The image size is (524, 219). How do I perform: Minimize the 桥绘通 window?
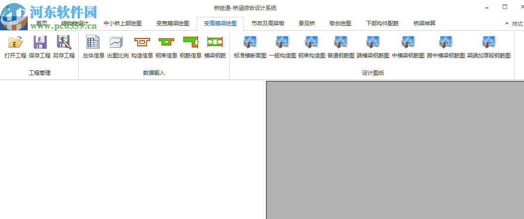point(487,7)
